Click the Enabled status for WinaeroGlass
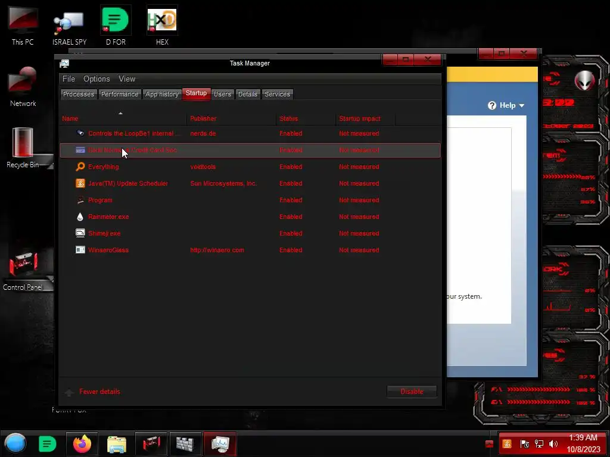 (x=291, y=250)
